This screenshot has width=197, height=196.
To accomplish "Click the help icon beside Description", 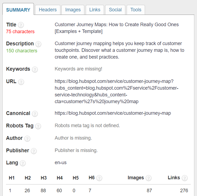I will pyautogui.click(x=38, y=44).
